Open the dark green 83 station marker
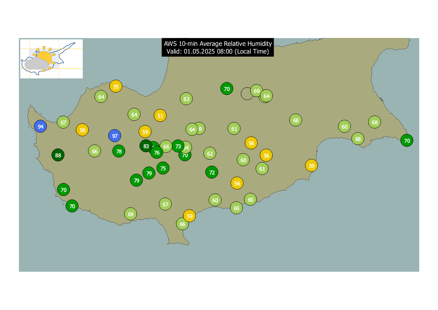This screenshot has width=438, height=310. (x=146, y=146)
